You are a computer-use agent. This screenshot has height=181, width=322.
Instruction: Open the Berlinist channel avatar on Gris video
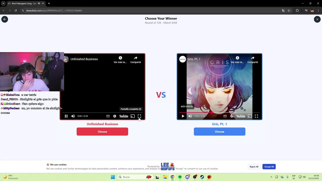[x=183, y=59]
